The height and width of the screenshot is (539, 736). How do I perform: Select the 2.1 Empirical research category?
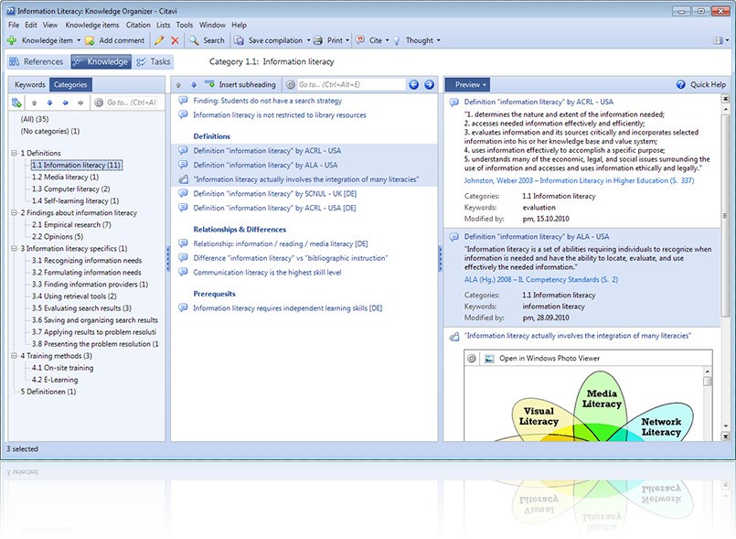[x=71, y=224]
